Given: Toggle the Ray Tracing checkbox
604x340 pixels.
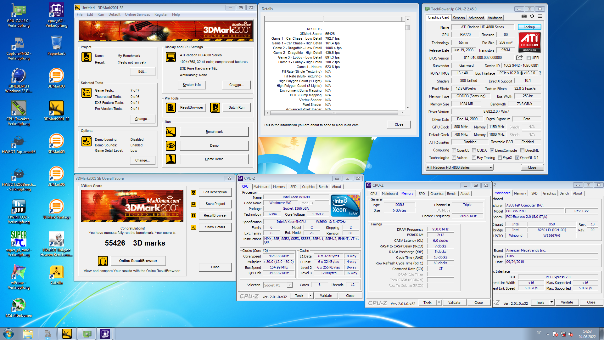Looking at the screenshot, I should (474, 158).
